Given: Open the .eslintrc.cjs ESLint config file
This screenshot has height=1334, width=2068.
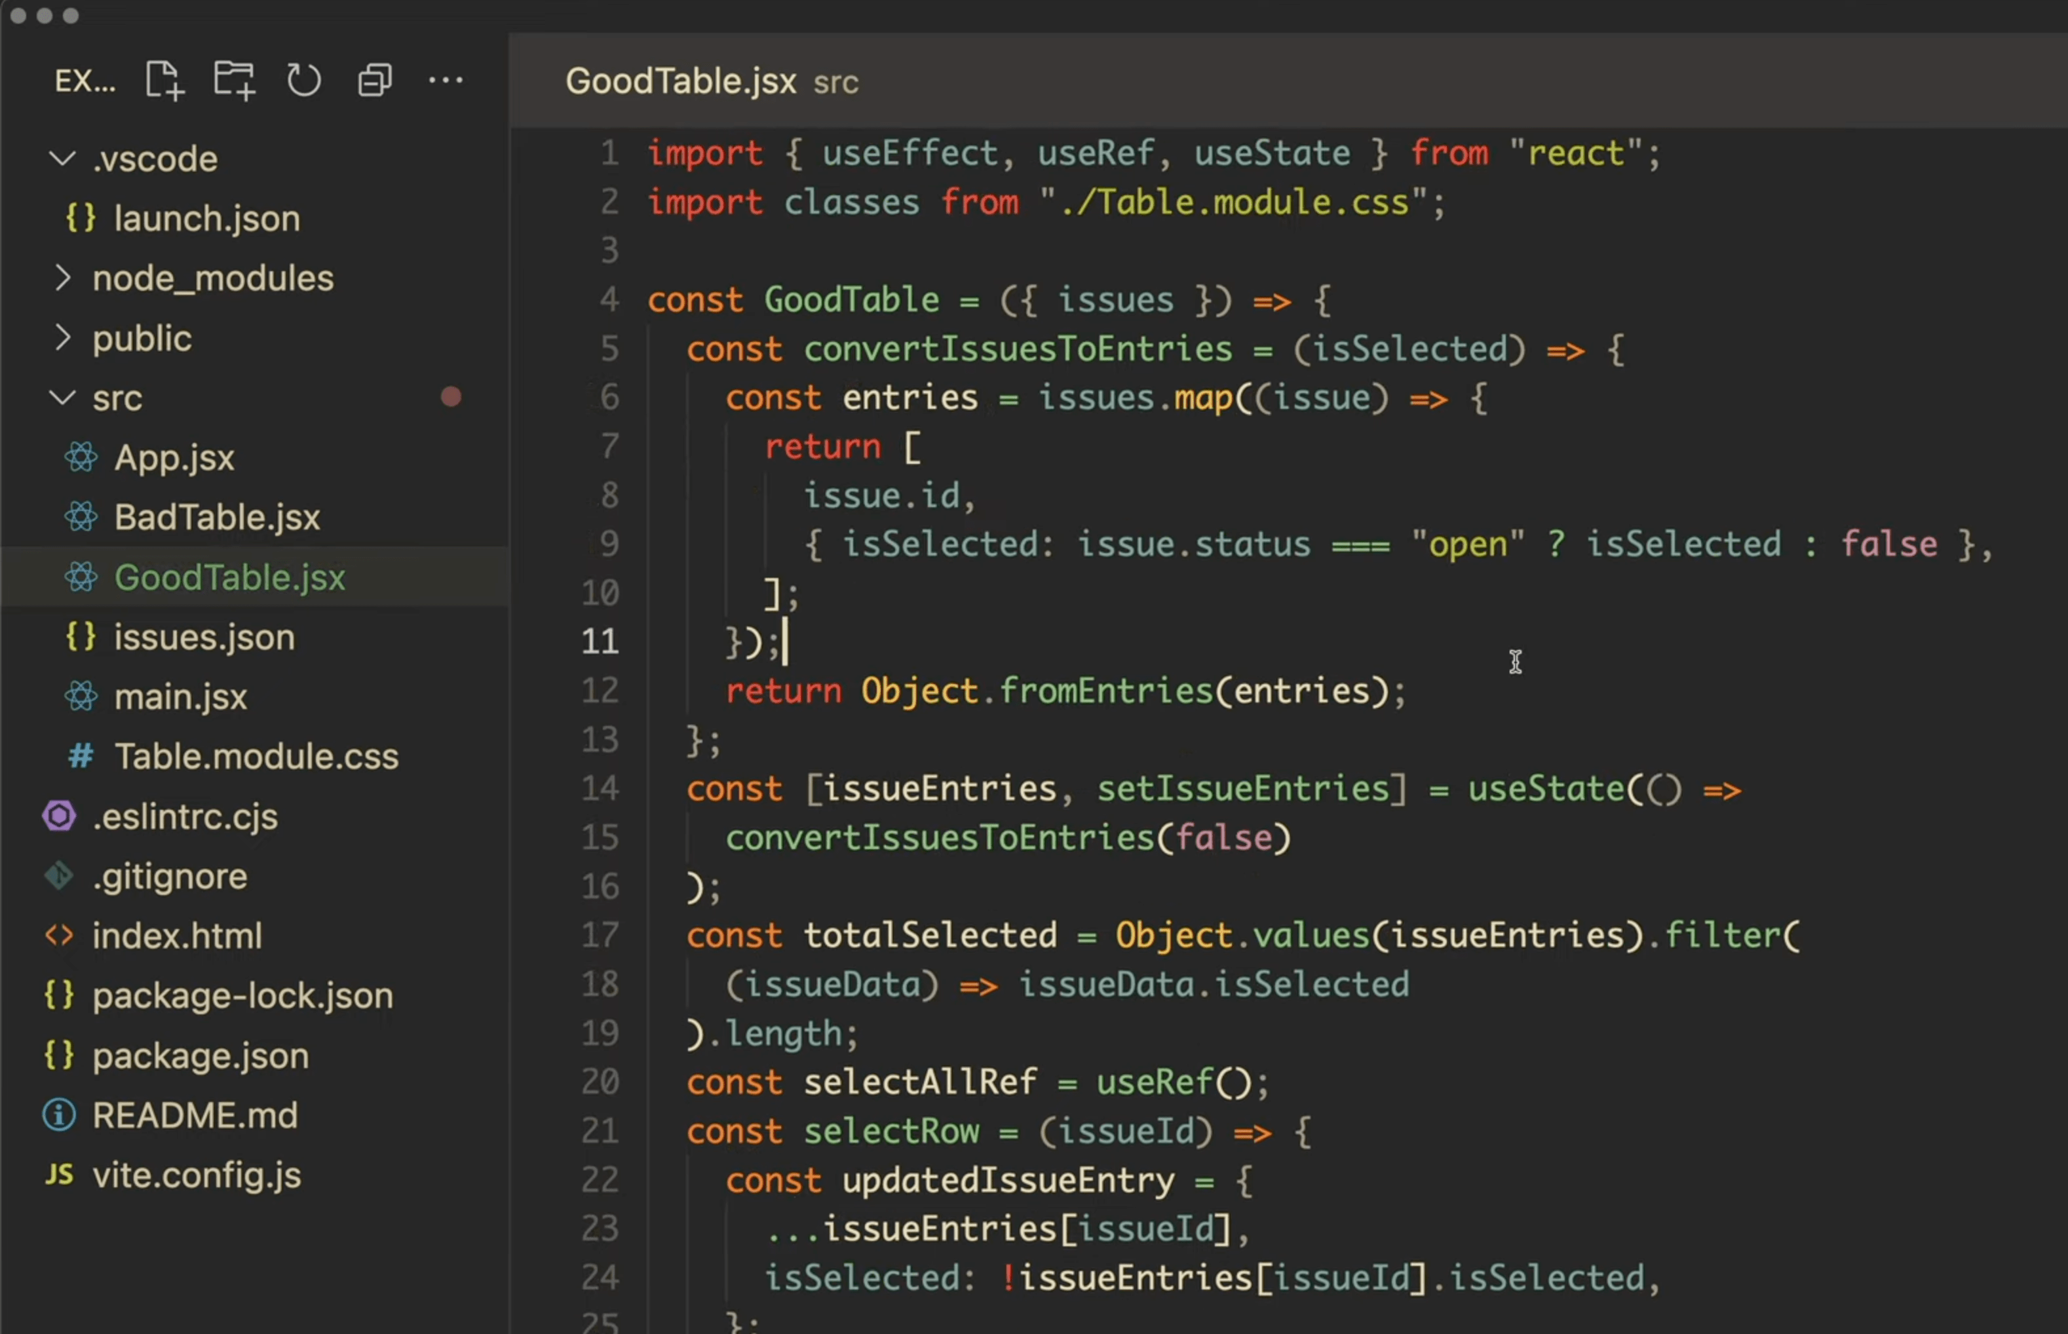Looking at the screenshot, I should (x=185, y=816).
